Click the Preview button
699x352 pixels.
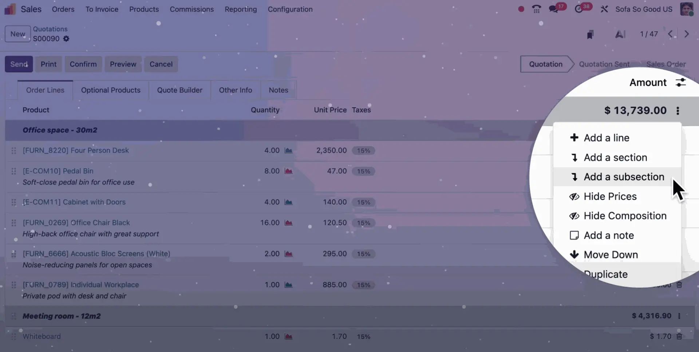point(123,64)
